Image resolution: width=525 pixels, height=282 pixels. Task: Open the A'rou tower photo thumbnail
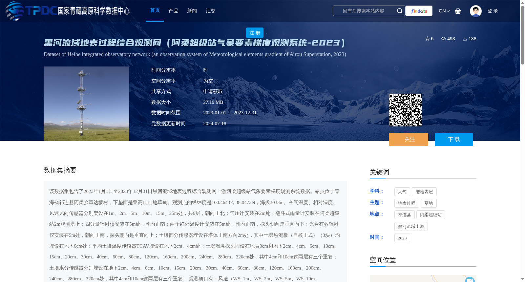point(86,103)
